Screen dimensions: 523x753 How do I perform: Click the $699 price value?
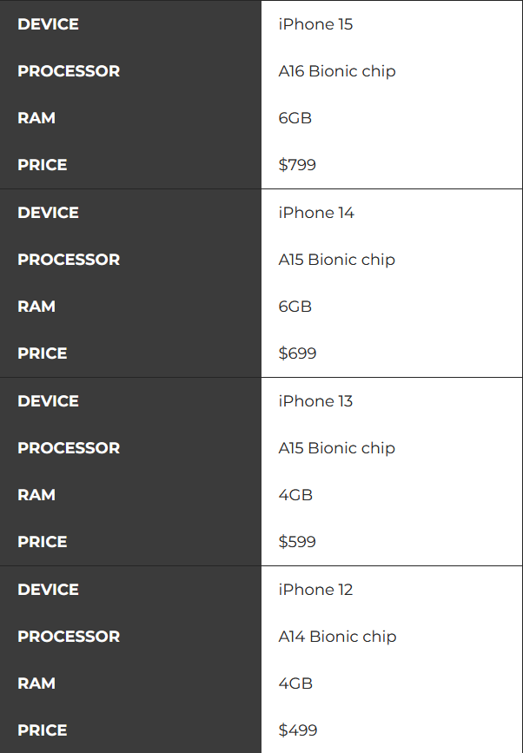(297, 353)
